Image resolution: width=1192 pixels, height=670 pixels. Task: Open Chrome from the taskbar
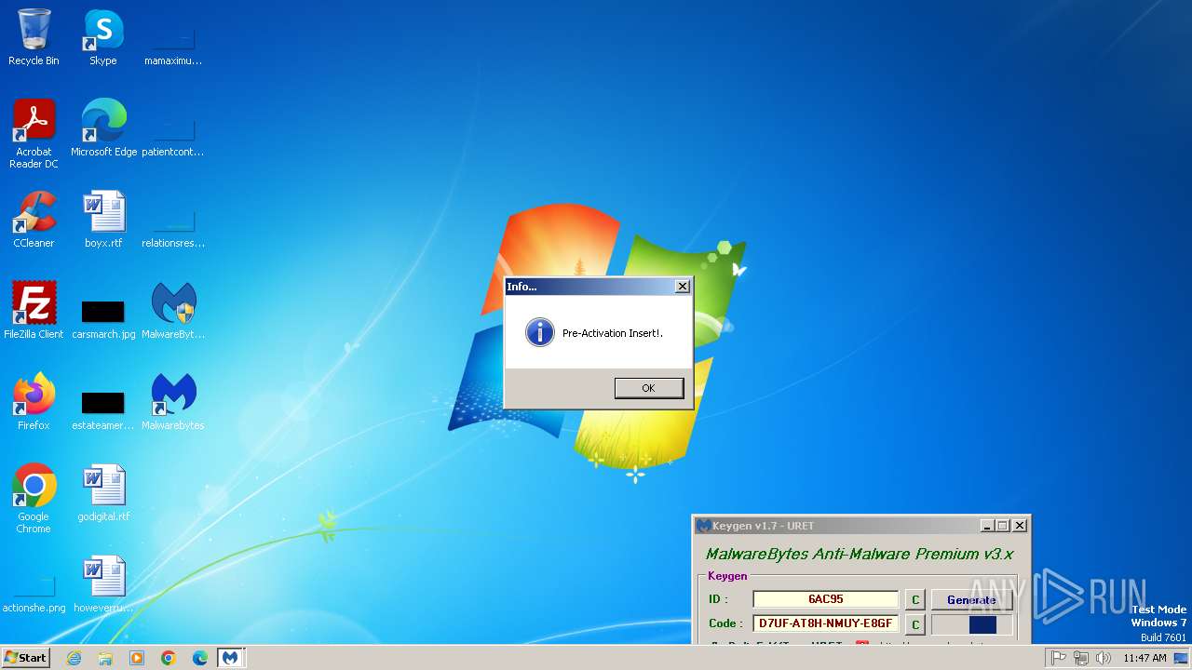coord(169,658)
